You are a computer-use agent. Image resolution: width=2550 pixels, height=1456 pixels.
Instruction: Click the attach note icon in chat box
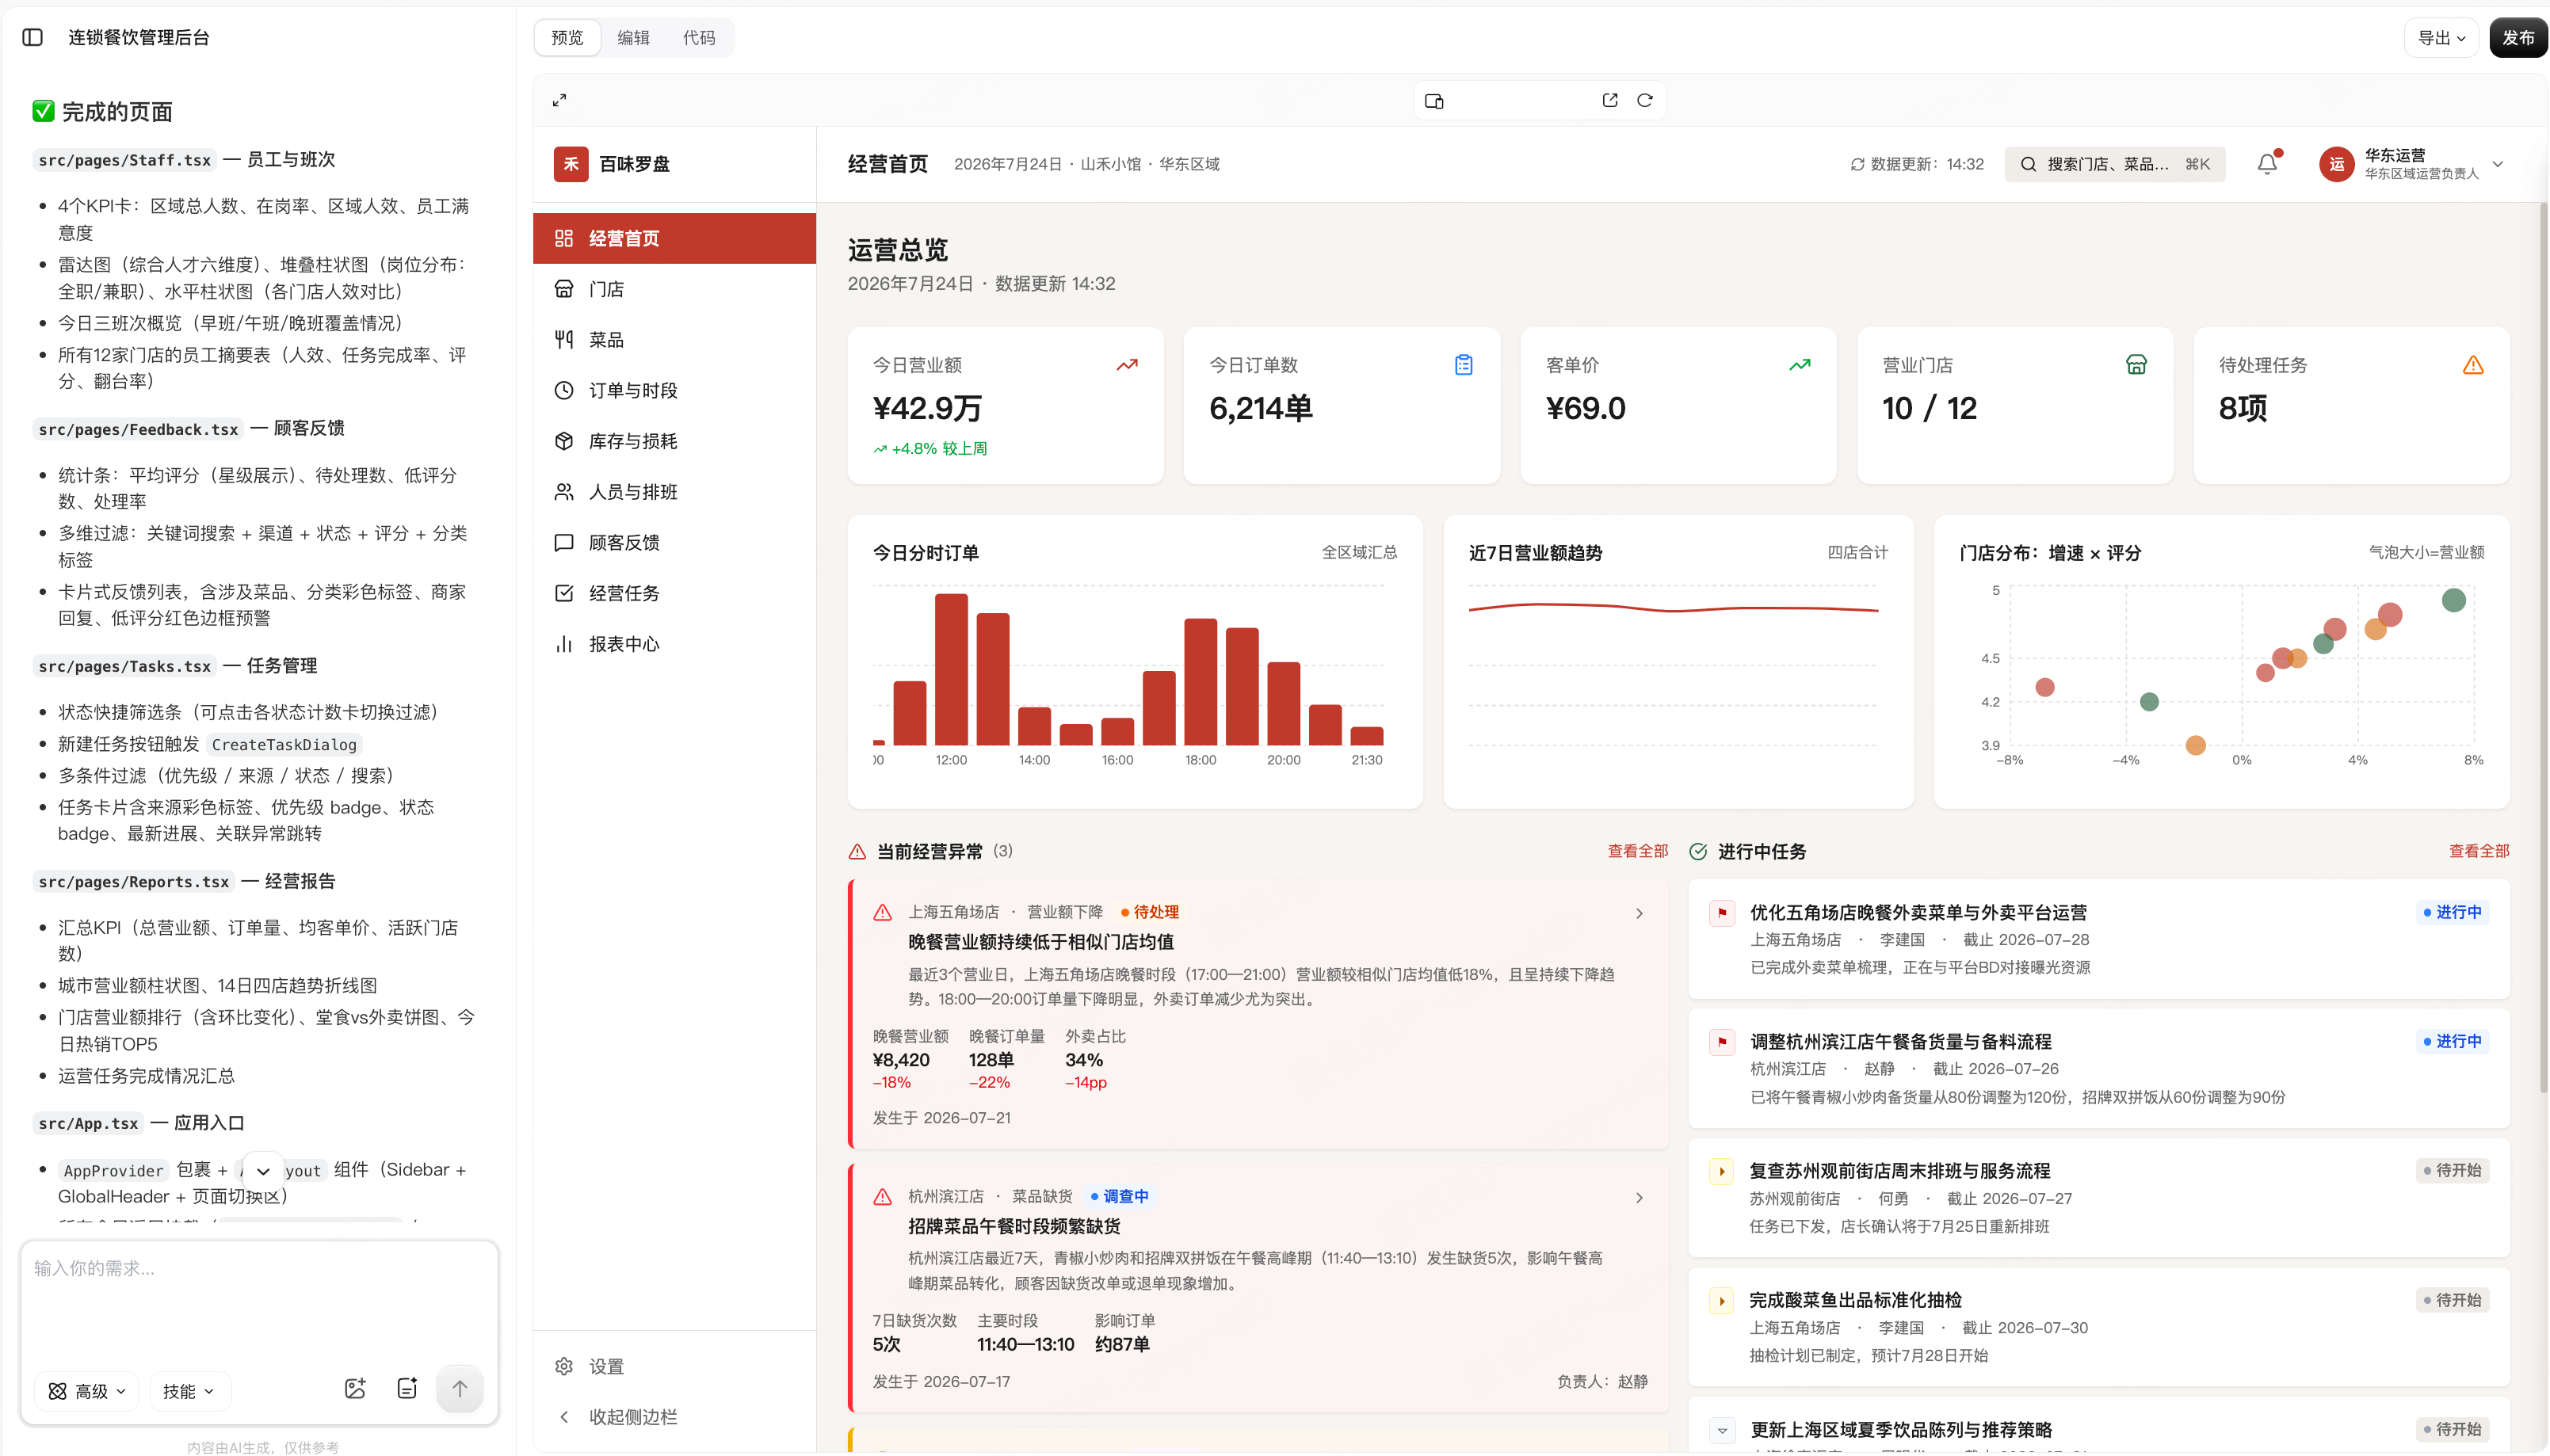tap(407, 1388)
